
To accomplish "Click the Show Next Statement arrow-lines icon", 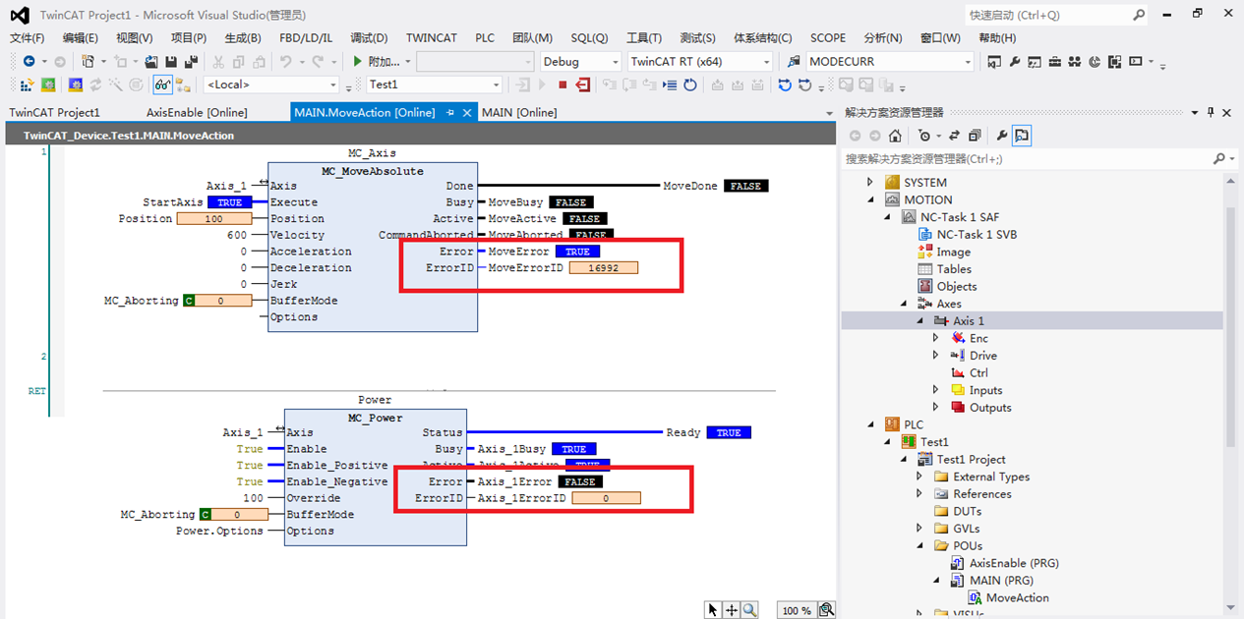I will 670,84.
